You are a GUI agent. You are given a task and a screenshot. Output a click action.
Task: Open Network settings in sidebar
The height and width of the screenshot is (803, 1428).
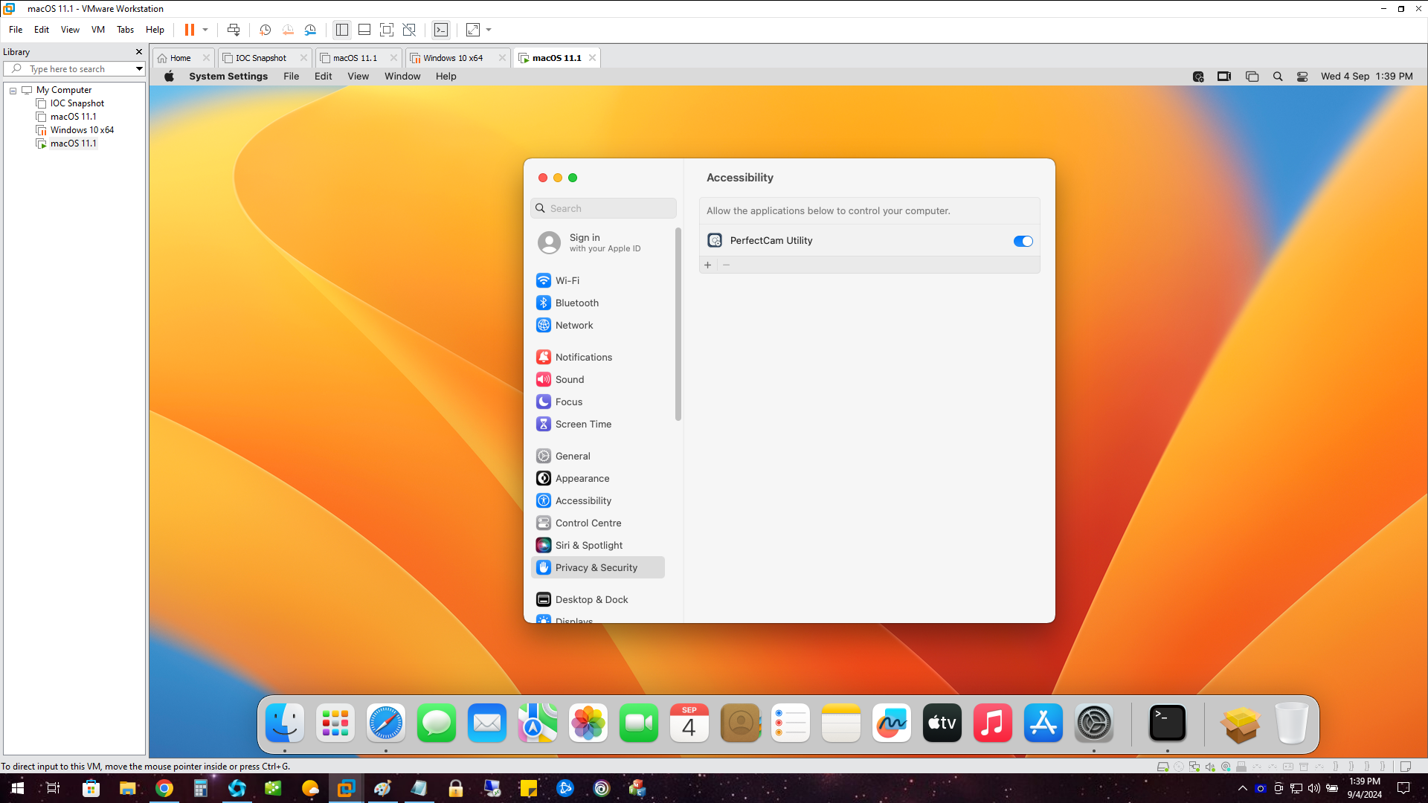[599, 325]
